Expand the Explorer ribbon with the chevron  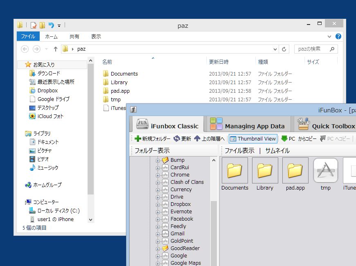pyautogui.click(x=329, y=36)
